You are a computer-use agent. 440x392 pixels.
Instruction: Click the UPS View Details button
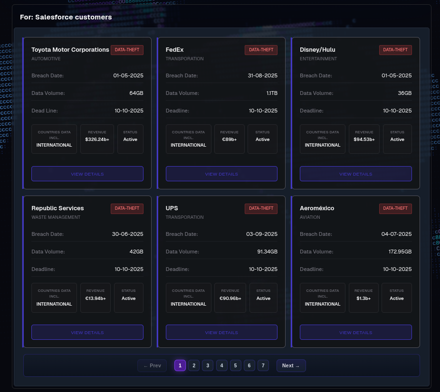point(221,332)
